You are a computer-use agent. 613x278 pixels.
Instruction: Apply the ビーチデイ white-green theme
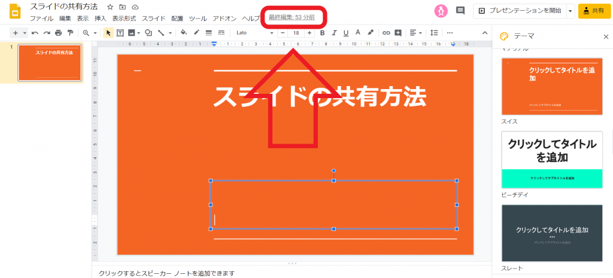tap(552, 160)
